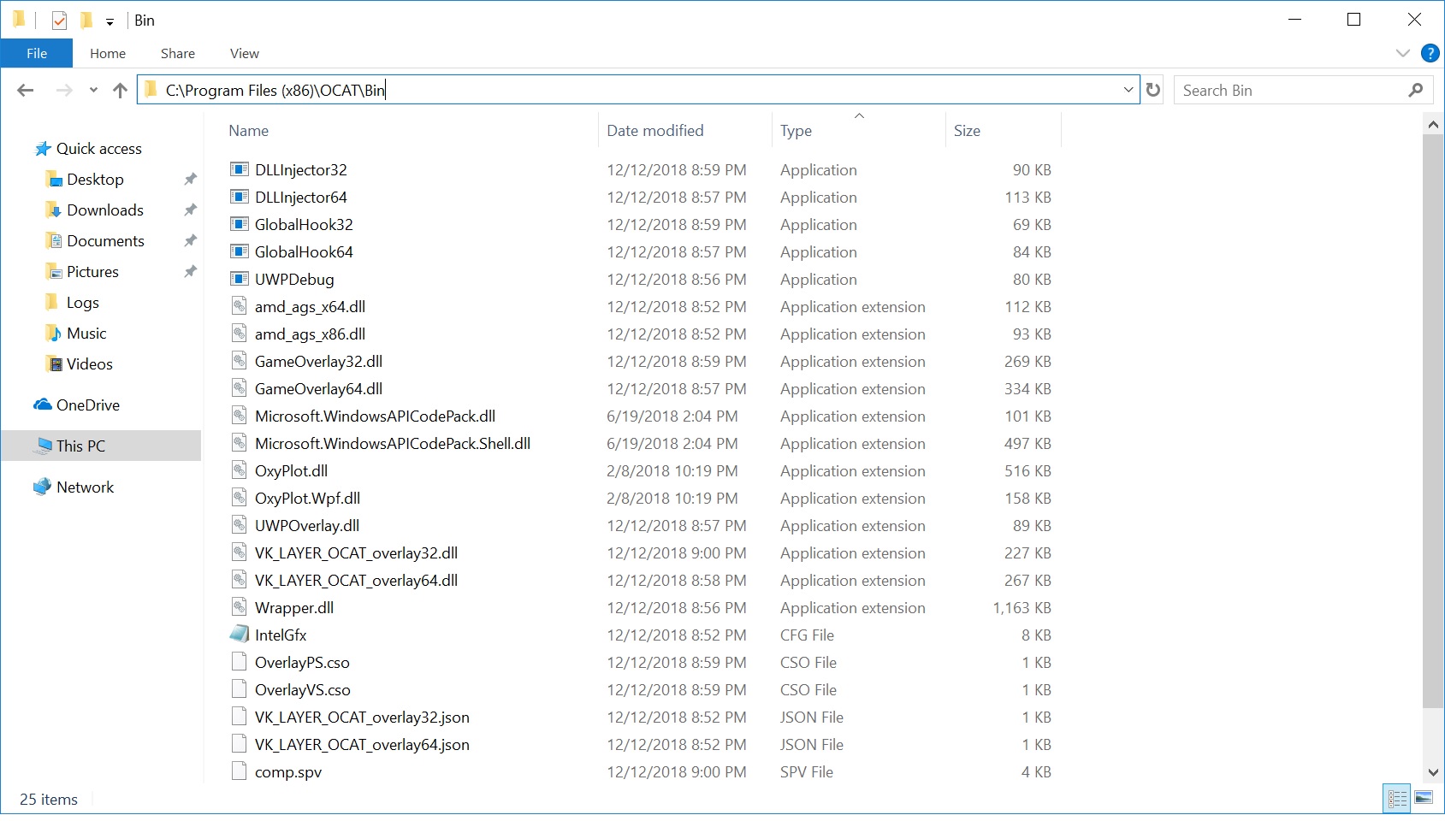Screen dimensions: 1445x821
Task: Click inside the Search Bin box
Action: [x=1283, y=90]
